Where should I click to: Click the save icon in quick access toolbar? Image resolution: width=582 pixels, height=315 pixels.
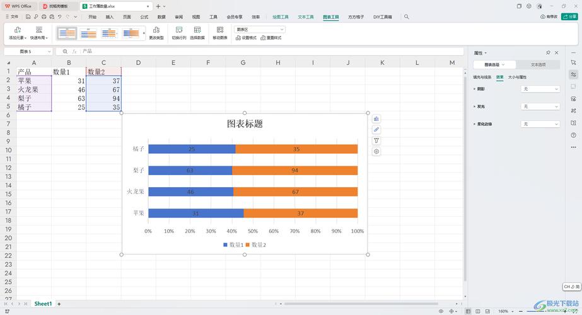click(28, 17)
